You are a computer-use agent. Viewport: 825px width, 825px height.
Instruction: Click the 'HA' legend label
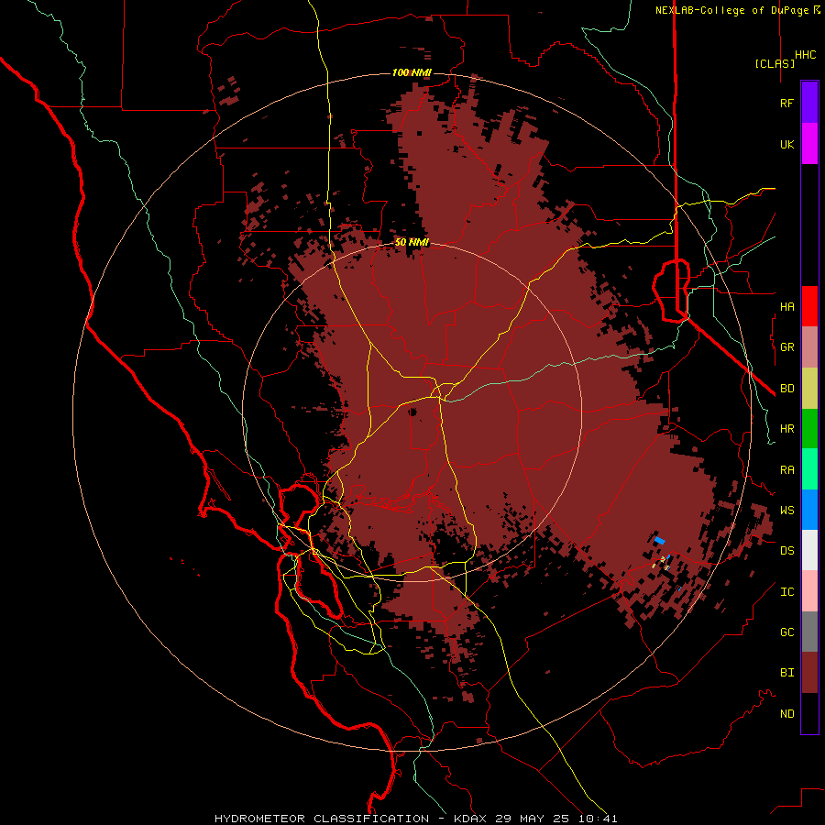click(x=787, y=307)
